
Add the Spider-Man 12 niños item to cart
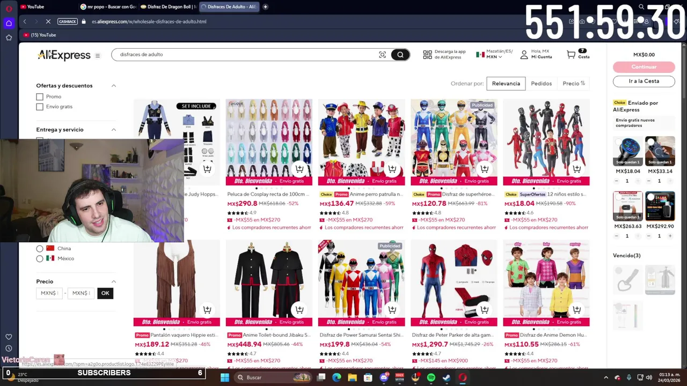[576, 169]
